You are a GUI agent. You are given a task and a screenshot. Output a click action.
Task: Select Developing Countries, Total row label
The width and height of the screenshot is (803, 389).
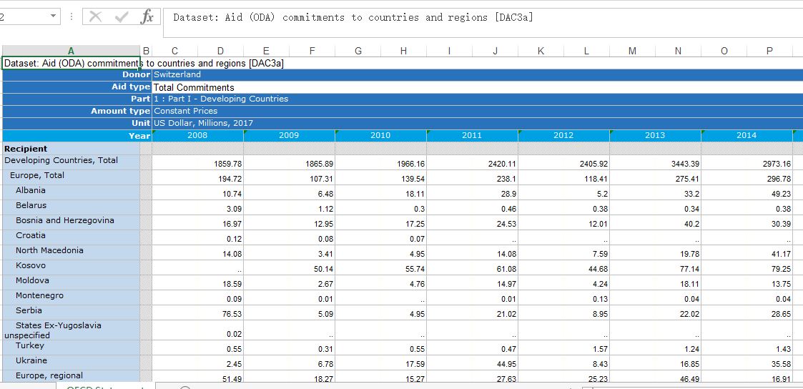[x=72, y=162]
